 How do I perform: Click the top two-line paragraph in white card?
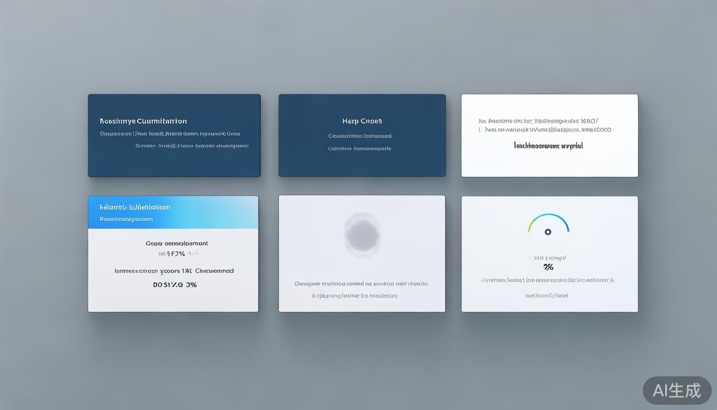coord(545,125)
